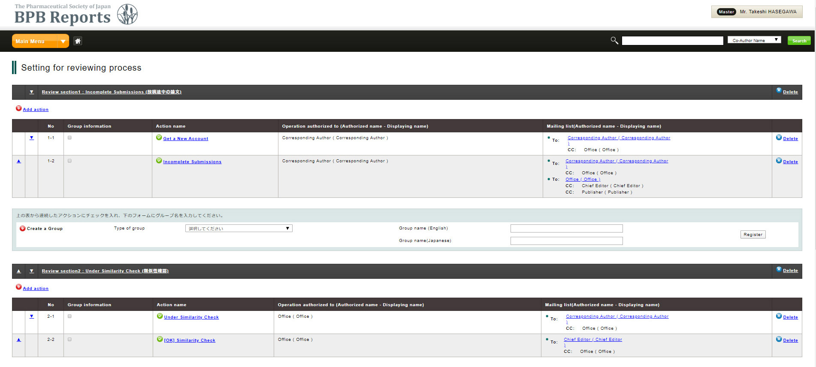Open Under Similarity Check action link

point(191,317)
